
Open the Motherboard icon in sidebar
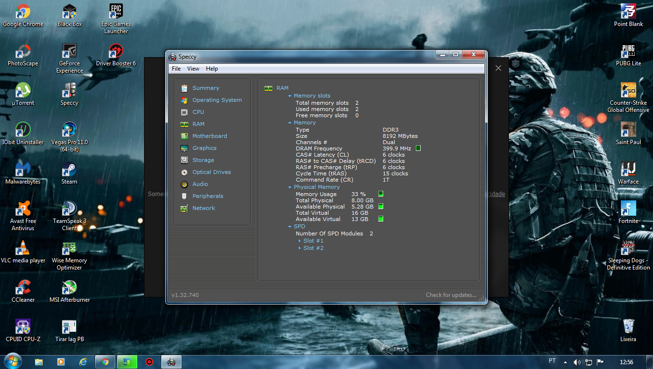point(184,136)
